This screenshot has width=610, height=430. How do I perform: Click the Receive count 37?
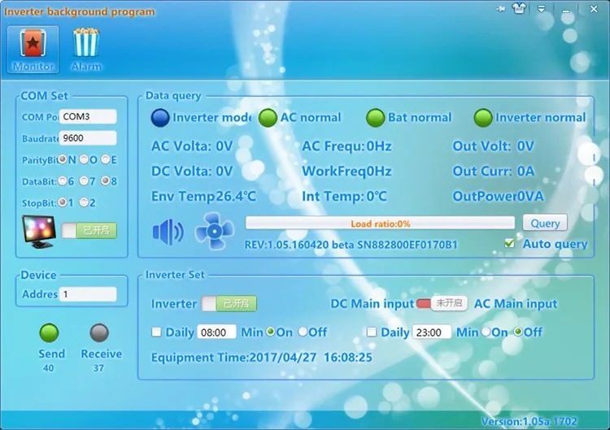[x=98, y=367]
